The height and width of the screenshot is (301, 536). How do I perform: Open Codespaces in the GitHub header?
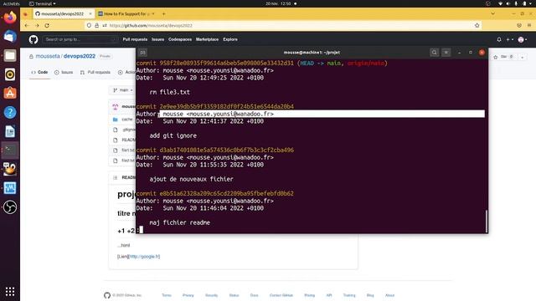[180, 39]
